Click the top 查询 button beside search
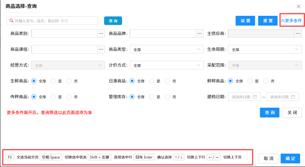Screen dimensions: 305x167 click(x=113, y=21)
